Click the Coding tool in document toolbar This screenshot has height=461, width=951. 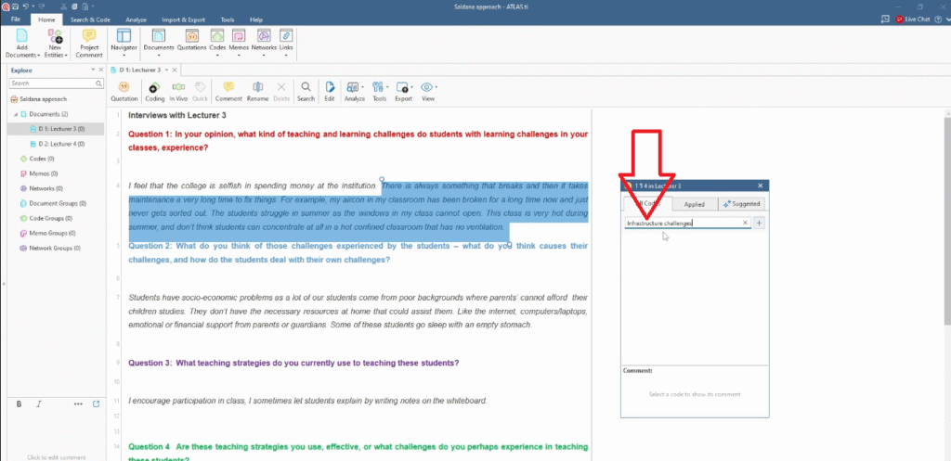154,90
